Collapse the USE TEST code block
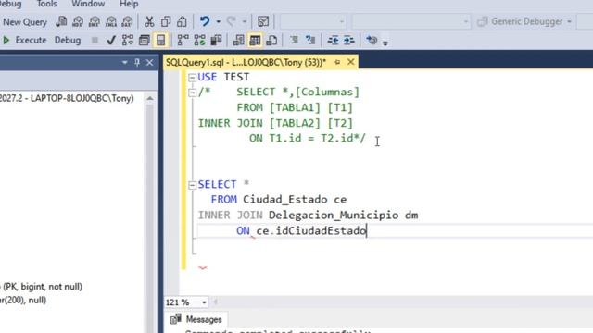Screen dimensions: 593x333 coord(192,78)
